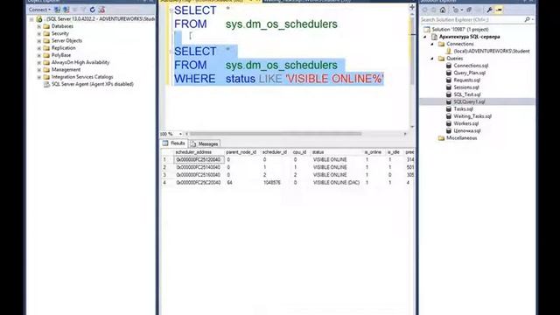Collapse the SQL Server root node
The height and width of the screenshot is (315, 560).
pyautogui.click(x=31, y=19)
